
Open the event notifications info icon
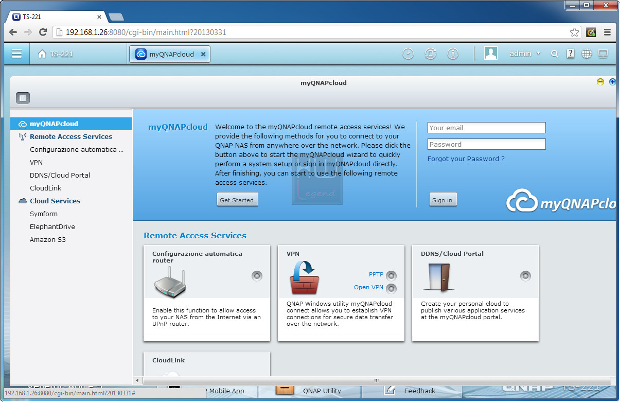point(453,54)
